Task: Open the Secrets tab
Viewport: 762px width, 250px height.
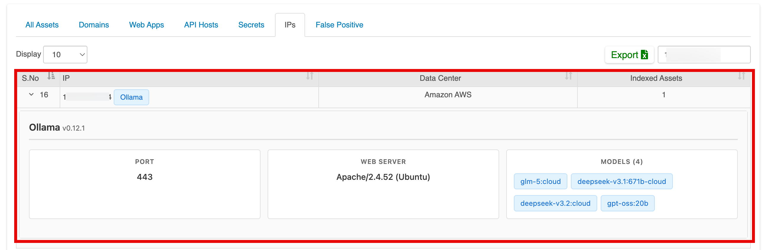Action: click(x=251, y=25)
